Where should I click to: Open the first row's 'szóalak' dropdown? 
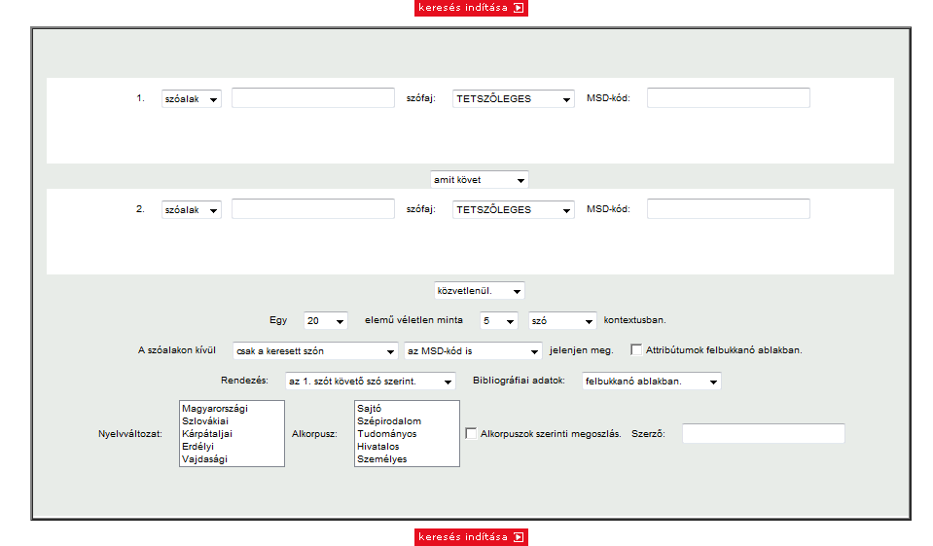click(191, 98)
